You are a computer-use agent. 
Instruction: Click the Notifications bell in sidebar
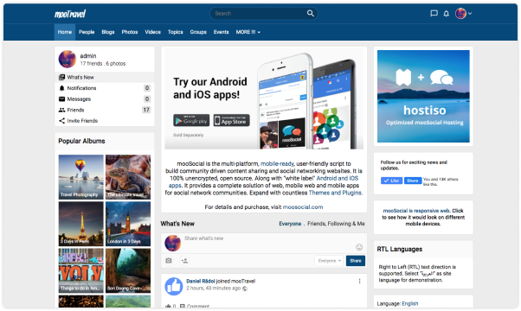tap(61, 88)
